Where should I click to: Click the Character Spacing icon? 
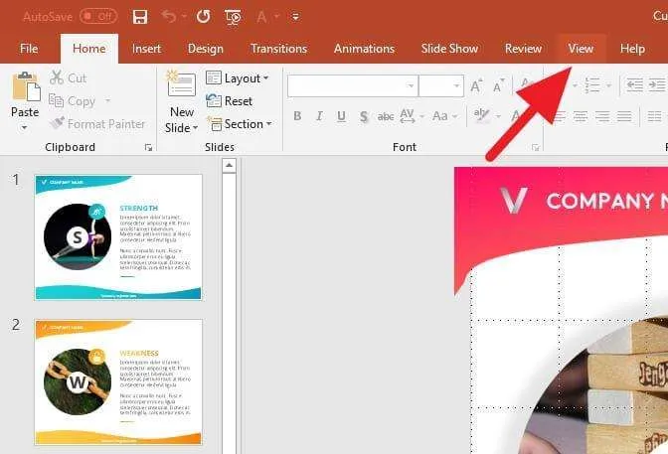point(408,116)
